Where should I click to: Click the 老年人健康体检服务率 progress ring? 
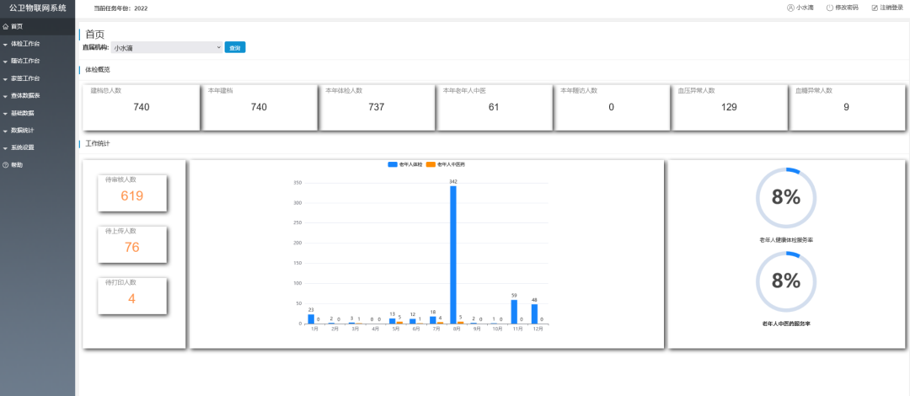click(x=786, y=198)
